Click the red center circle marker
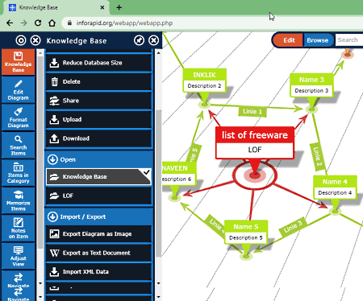Screen dimensions: 363x301 coord(254,175)
